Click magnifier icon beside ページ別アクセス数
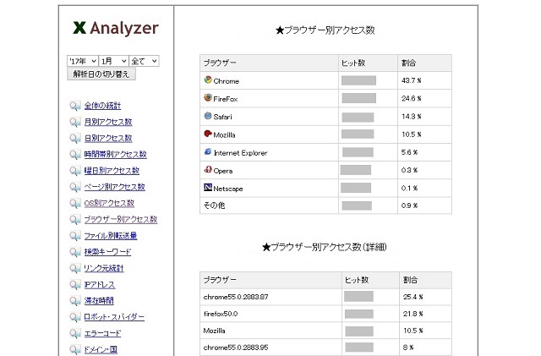This screenshot has height=356, width=541. 75,187
